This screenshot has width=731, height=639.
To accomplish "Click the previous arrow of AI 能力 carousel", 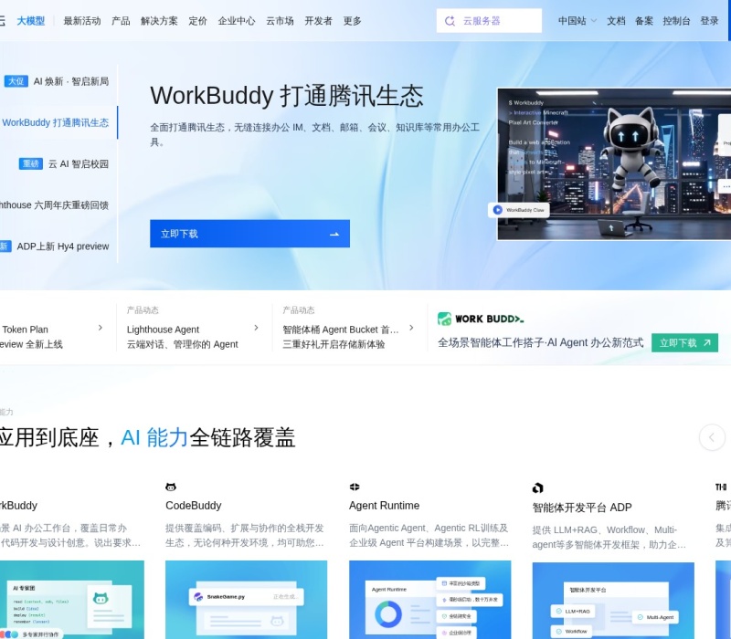I will (712, 437).
